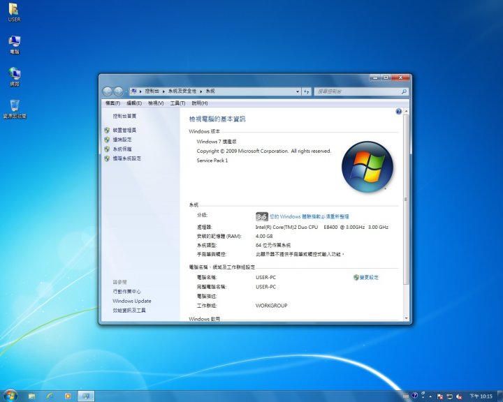Open 裝置管理員 (Device Manager) link
Image resolution: width=503 pixels, height=402 pixels.
click(124, 130)
